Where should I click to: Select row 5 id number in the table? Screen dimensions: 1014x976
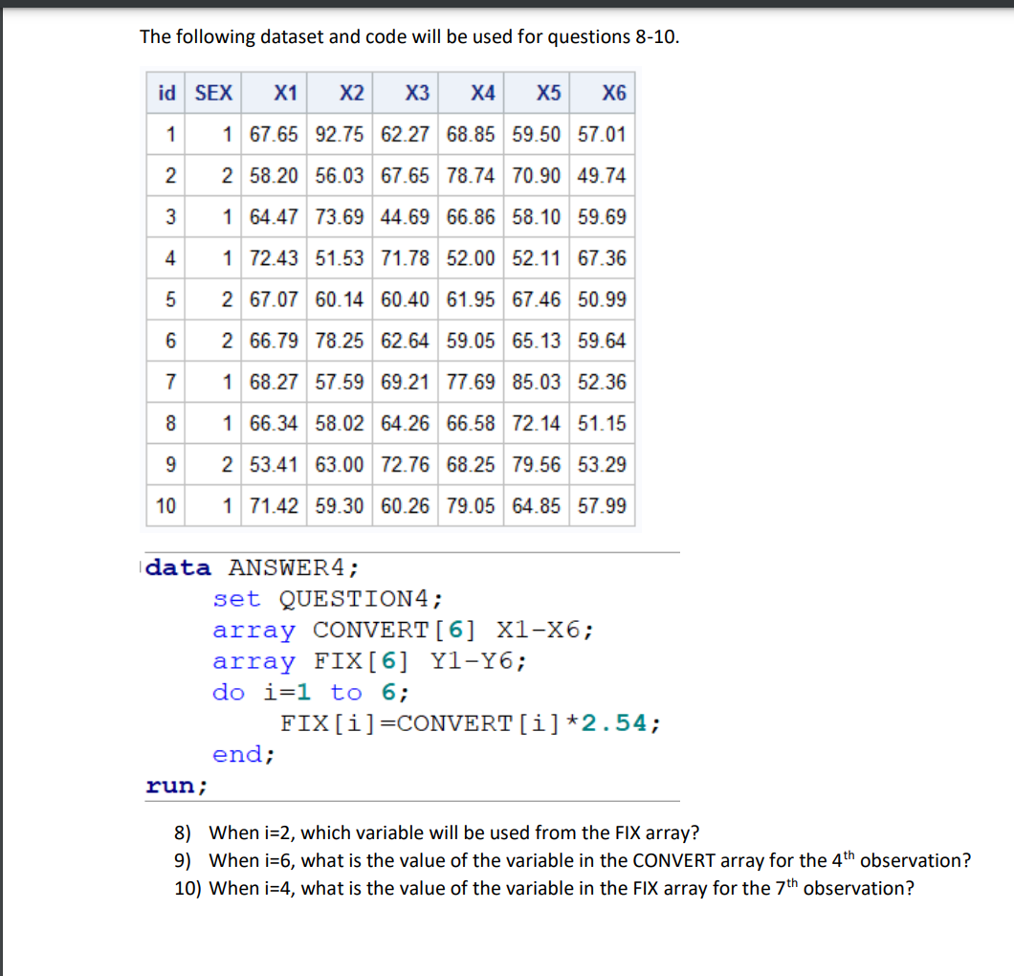tap(169, 299)
